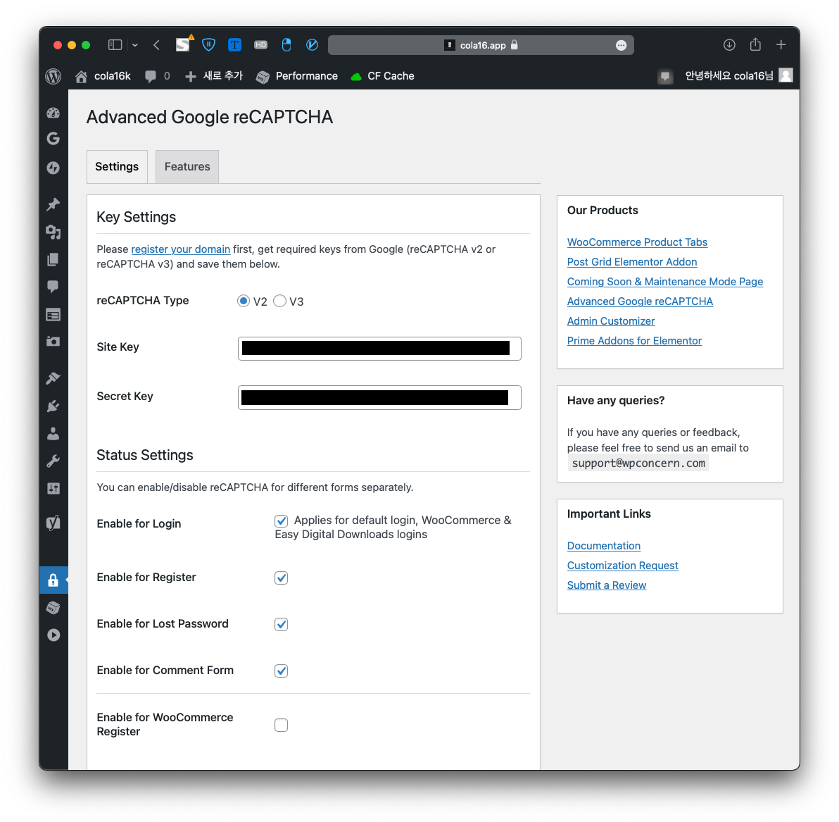Expand the Safari sidebar dropdown chevron
This screenshot has height=822, width=839.
pos(135,45)
